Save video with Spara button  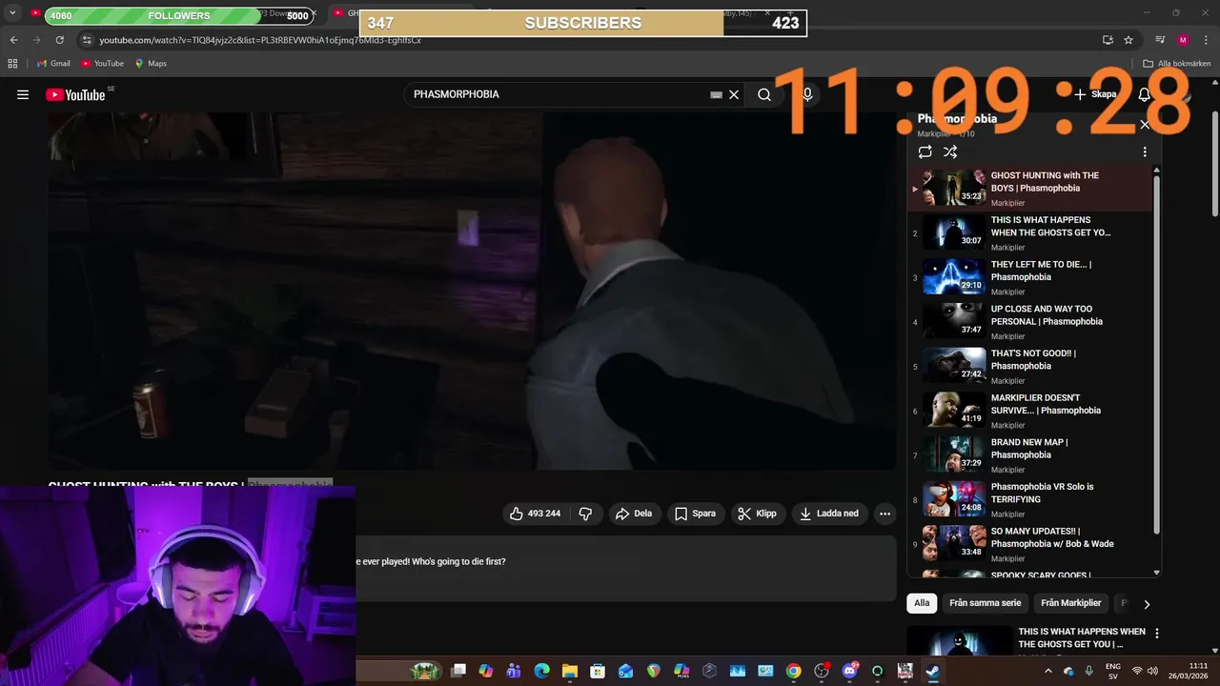[x=696, y=514]
